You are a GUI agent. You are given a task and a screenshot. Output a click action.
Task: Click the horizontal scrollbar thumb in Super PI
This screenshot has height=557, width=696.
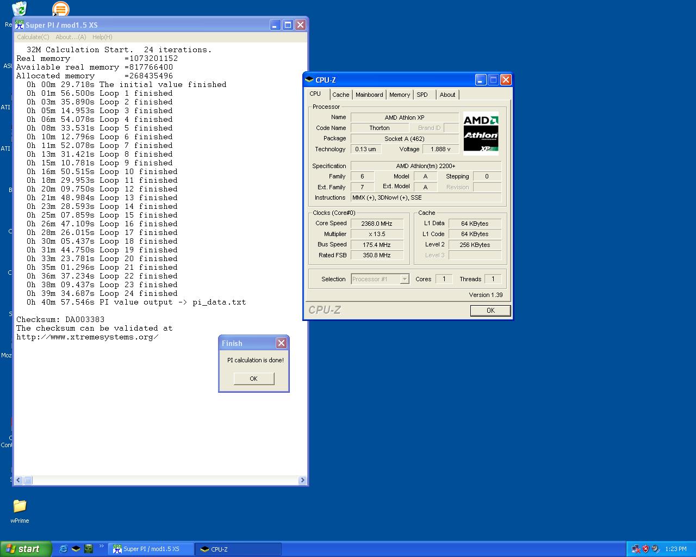coord(28,480)
